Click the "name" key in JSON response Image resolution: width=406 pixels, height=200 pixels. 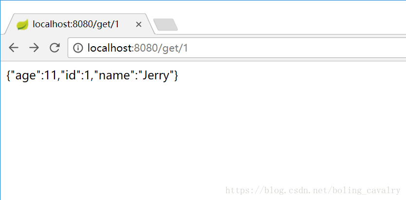(114, 76)
